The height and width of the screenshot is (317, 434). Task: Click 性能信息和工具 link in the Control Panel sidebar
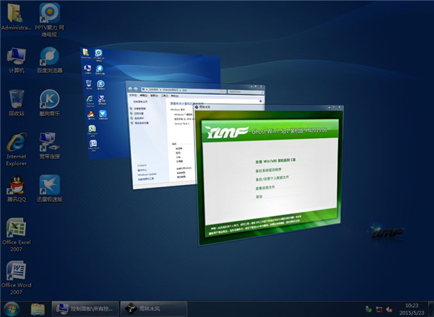point(146,179)
